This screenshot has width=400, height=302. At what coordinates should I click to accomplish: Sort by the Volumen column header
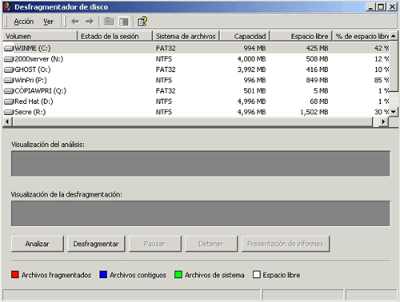40,36
